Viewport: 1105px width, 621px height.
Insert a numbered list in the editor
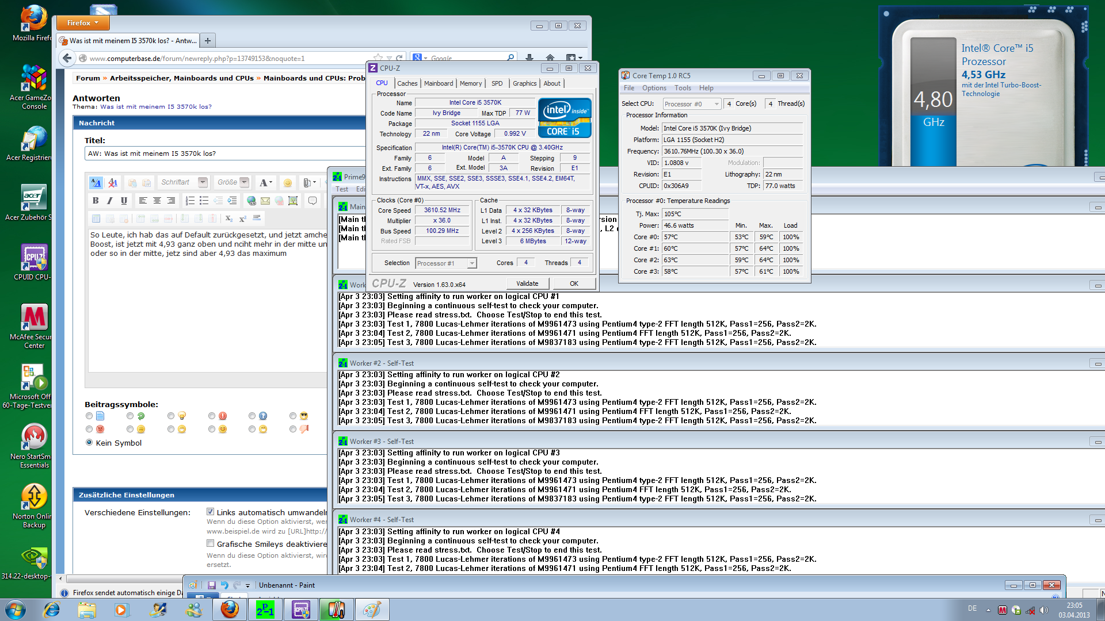coord(190,201)
